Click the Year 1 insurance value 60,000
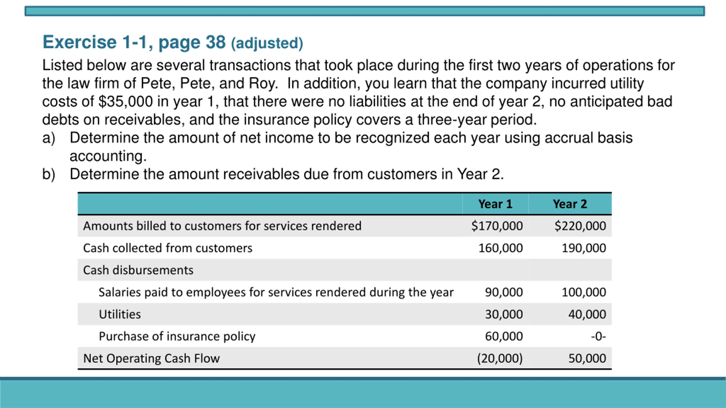The height and width of the screenshot is (408, 726). click(x=504, y=336)
